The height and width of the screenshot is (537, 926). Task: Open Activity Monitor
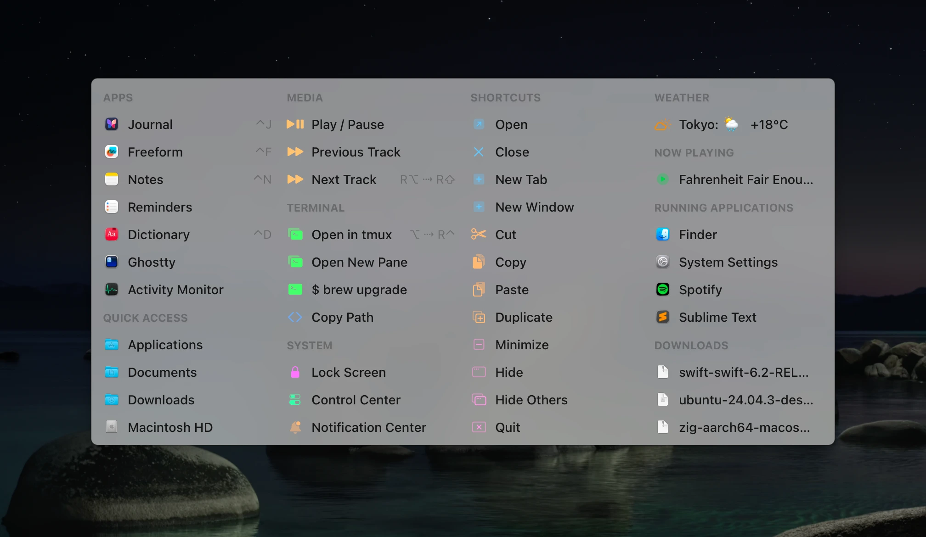coord(176,290)
